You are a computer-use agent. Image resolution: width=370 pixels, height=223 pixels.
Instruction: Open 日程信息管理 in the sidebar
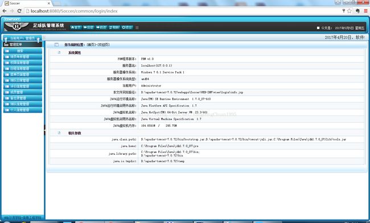pos(23,69)
